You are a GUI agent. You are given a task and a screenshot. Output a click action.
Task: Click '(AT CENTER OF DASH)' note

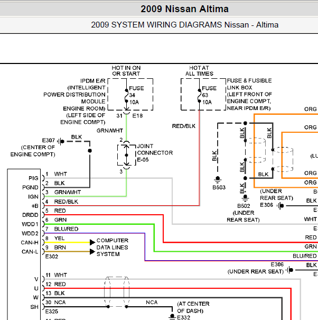click(193, 307)
